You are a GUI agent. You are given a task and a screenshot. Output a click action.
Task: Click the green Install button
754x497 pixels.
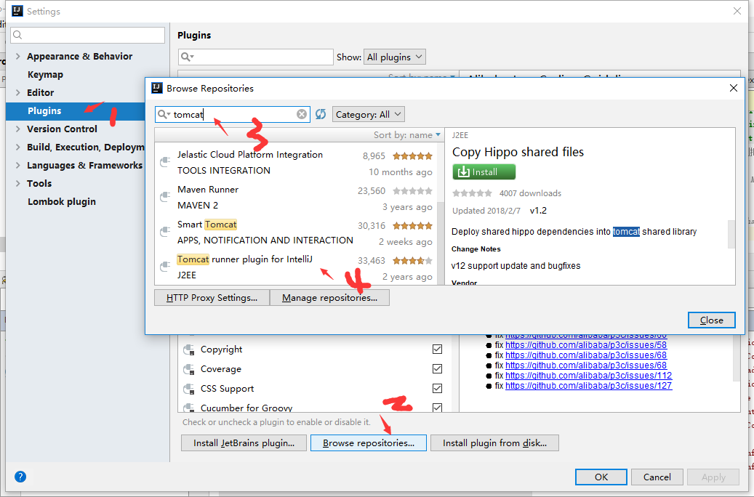point(484,172)
